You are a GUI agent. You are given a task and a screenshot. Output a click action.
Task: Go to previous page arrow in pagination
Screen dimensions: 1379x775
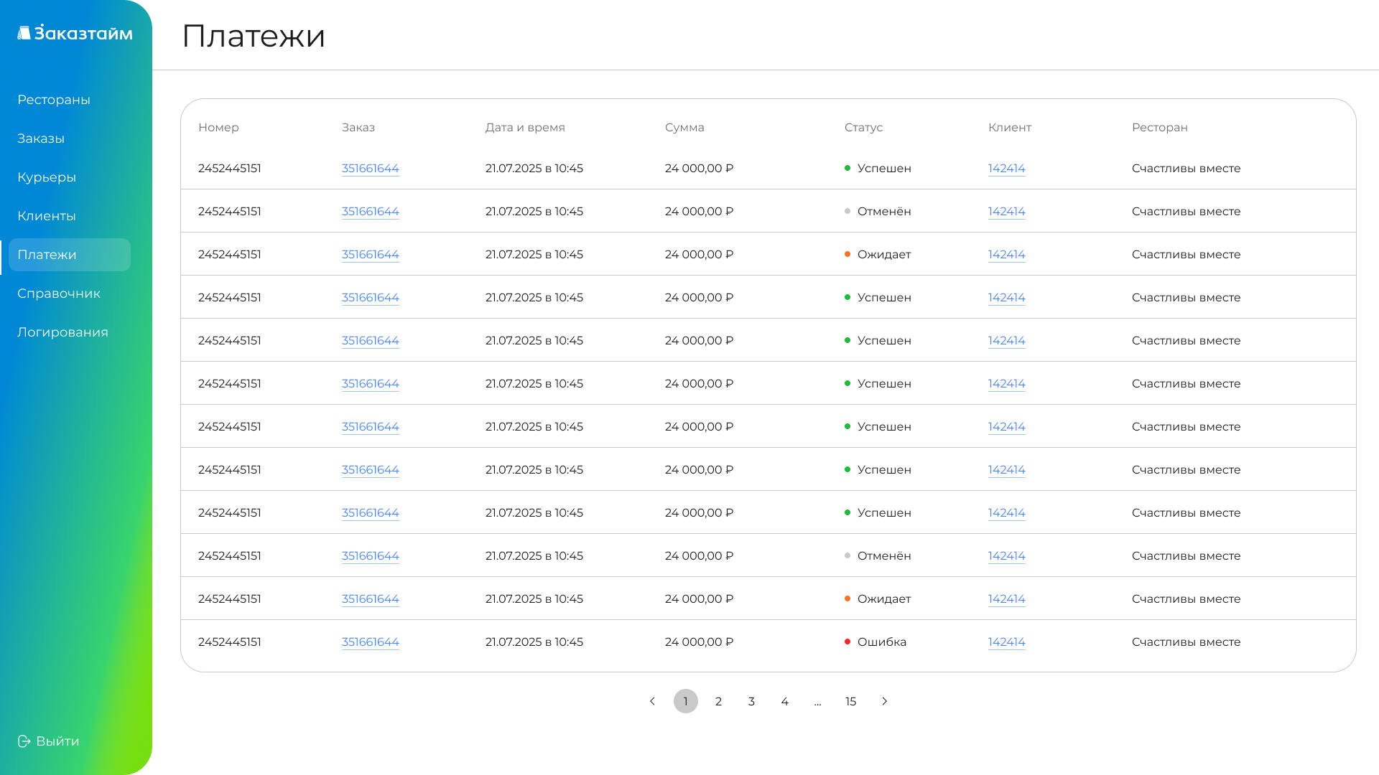[652, 701]
